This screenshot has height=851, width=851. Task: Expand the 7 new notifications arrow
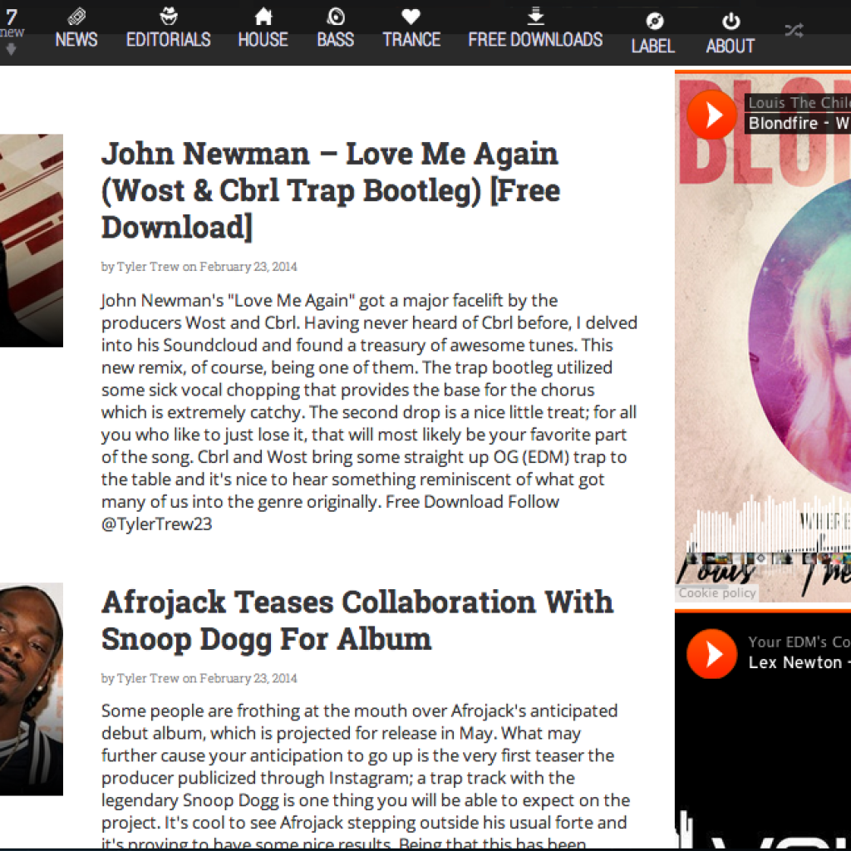pos(11,50)
